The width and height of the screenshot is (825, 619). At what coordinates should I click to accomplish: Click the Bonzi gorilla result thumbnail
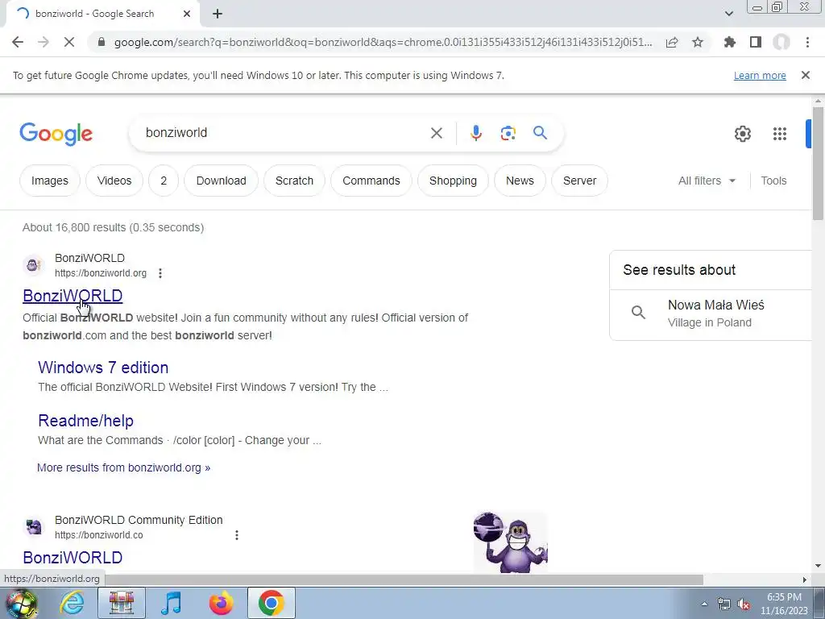tap(510, 542)
